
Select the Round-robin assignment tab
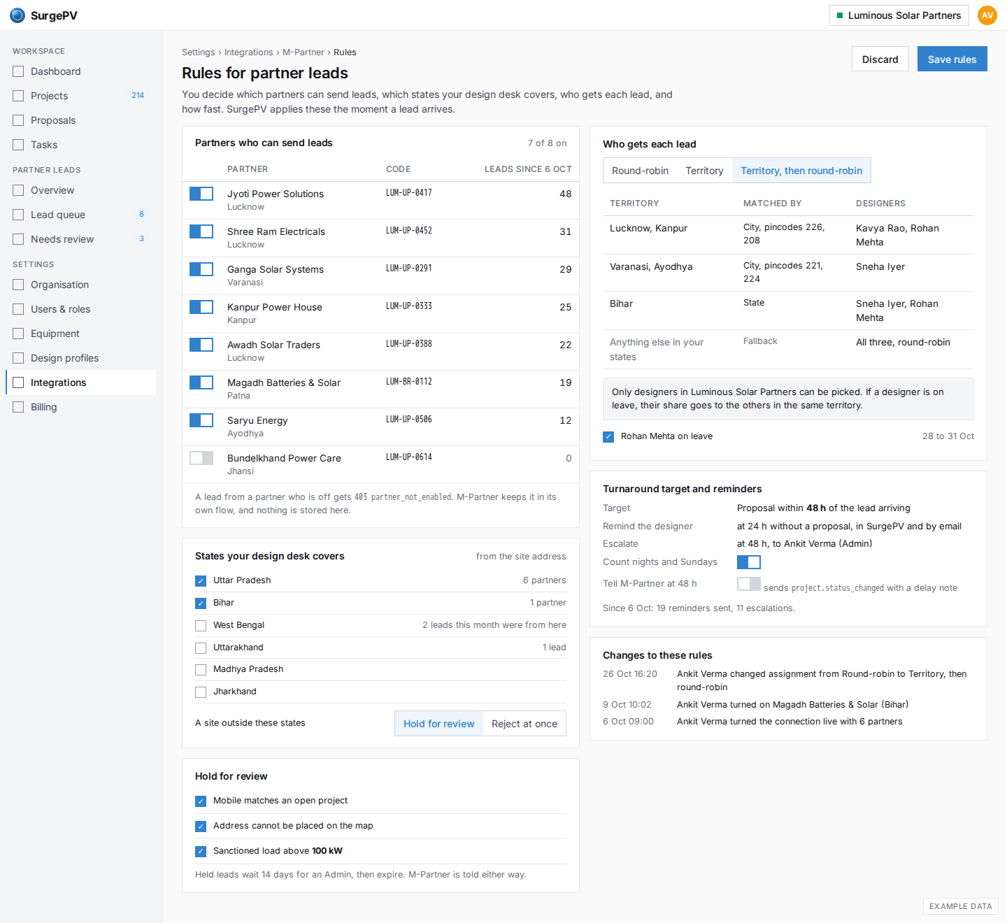[640, 171]
